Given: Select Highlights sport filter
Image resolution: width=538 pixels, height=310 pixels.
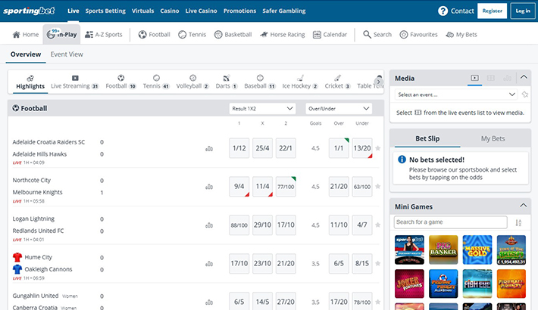Looking at the screenshot, I should coord(30,82).
